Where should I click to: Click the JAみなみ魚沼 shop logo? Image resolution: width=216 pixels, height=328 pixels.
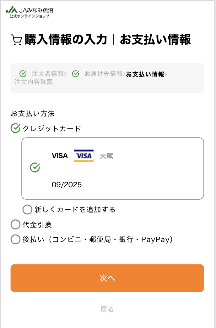tap(30, 12)
